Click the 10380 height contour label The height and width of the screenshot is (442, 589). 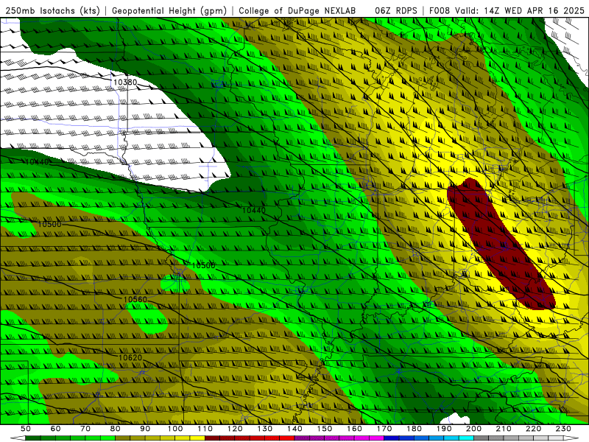pos(125,82)
